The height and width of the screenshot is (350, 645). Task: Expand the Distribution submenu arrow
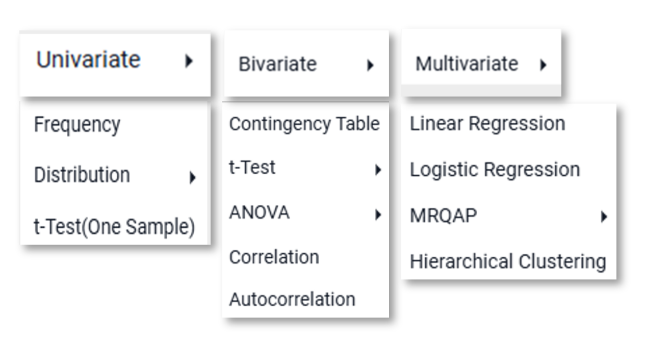(192, 178)
